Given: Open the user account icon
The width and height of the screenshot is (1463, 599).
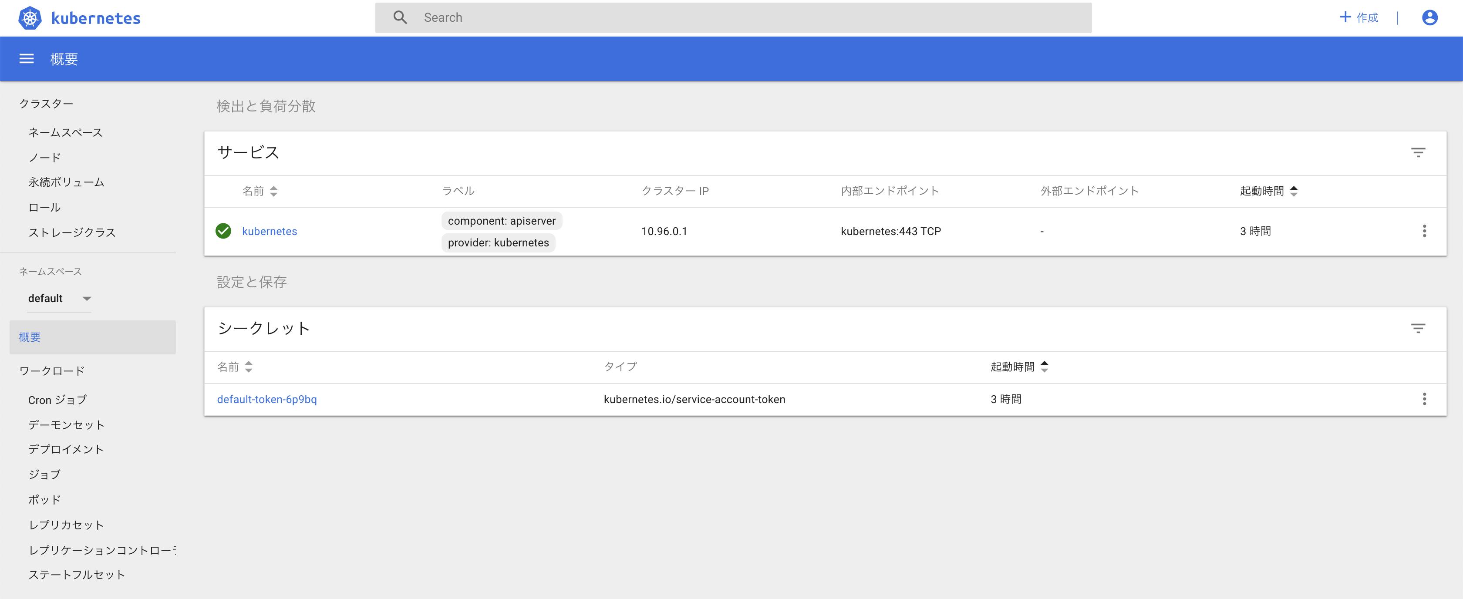Looking at the screenshot, I should point(1429,17).
